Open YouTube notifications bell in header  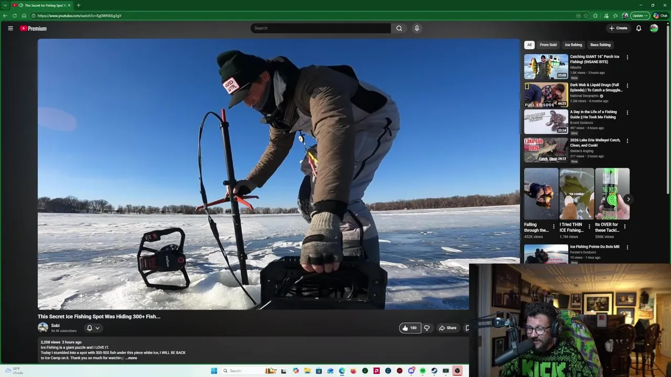pyautogui.click(x=638, y=28)
